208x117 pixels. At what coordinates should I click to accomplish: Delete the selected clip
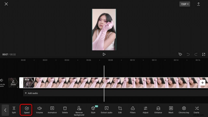tap(65, 110)
